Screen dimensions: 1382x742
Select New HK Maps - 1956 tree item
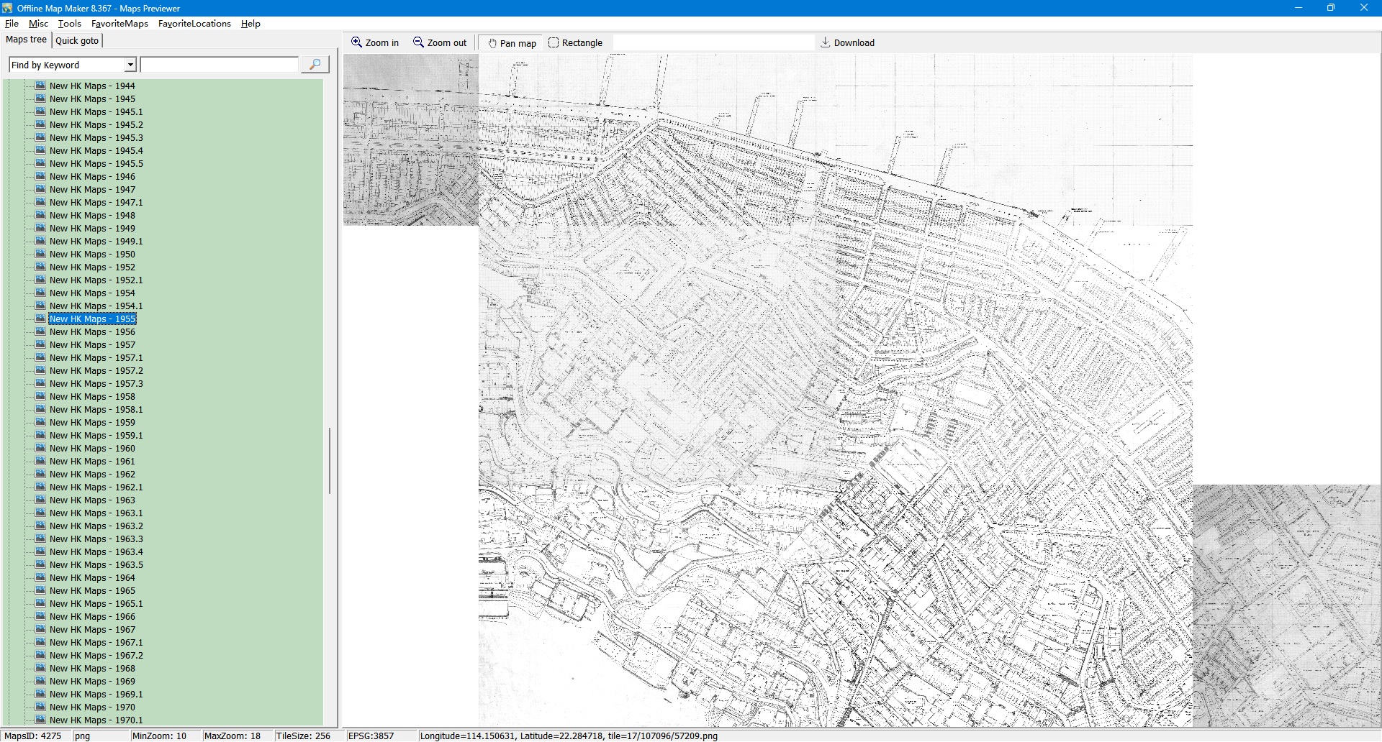point(92,332)
